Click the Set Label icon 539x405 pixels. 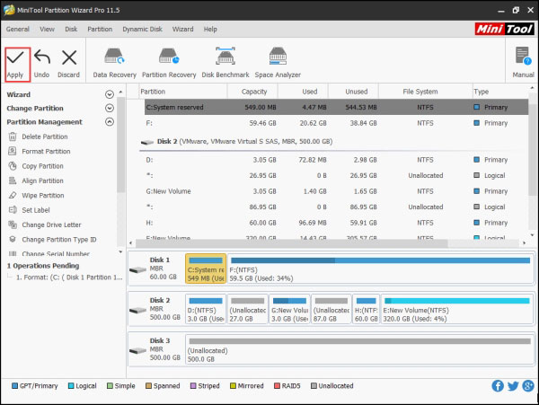coord(13,210)
